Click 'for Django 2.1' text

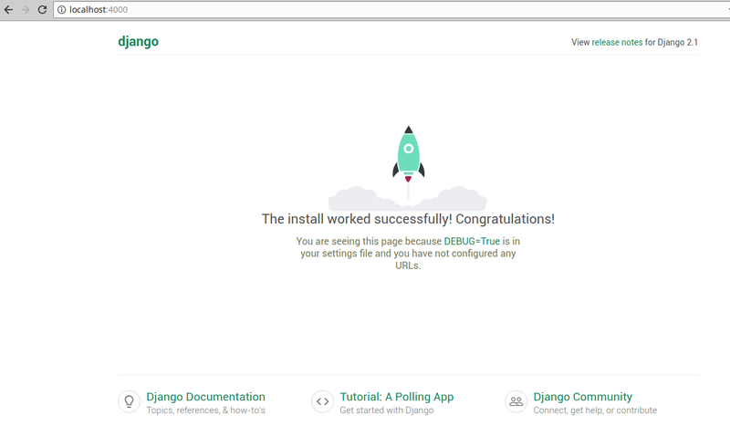(x=671, y=42)
